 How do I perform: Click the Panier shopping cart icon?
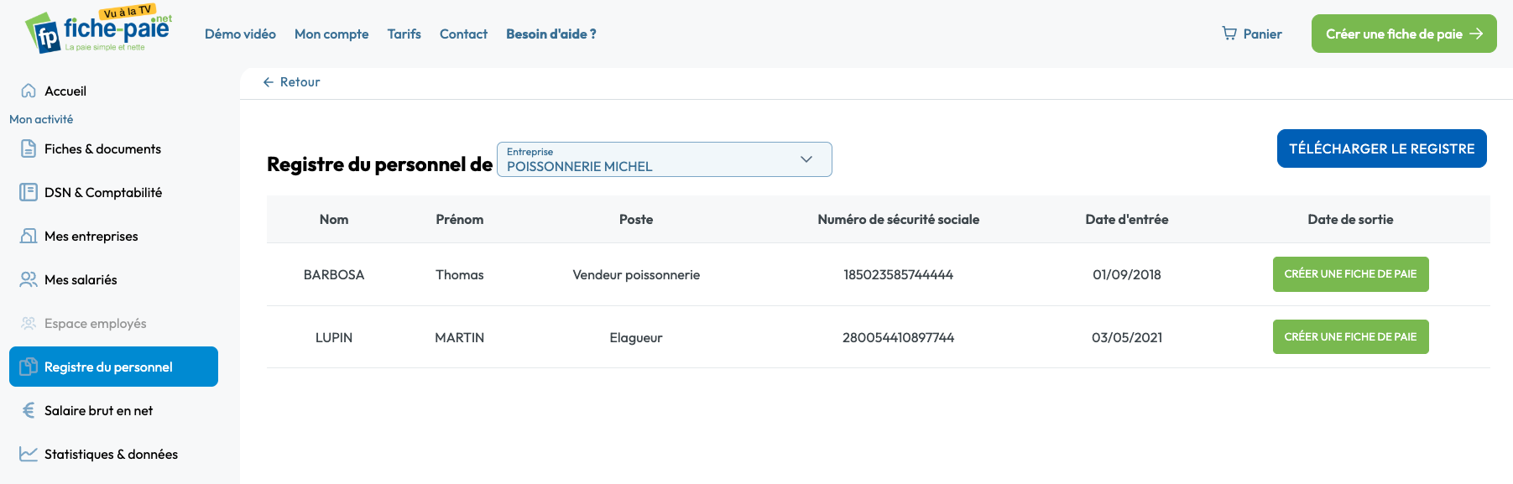[x=1229, y=34]
